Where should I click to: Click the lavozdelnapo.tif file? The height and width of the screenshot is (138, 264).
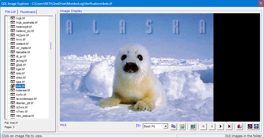pos(26,99)
